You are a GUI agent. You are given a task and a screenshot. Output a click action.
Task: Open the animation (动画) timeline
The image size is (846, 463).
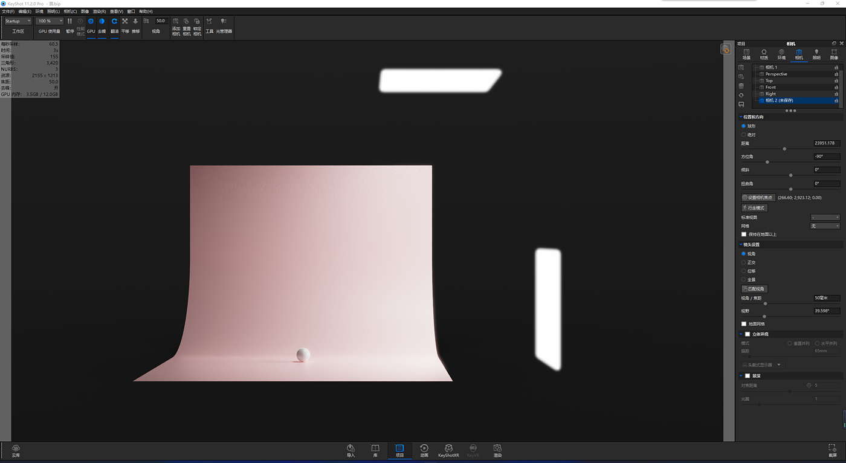coord(424,450)
